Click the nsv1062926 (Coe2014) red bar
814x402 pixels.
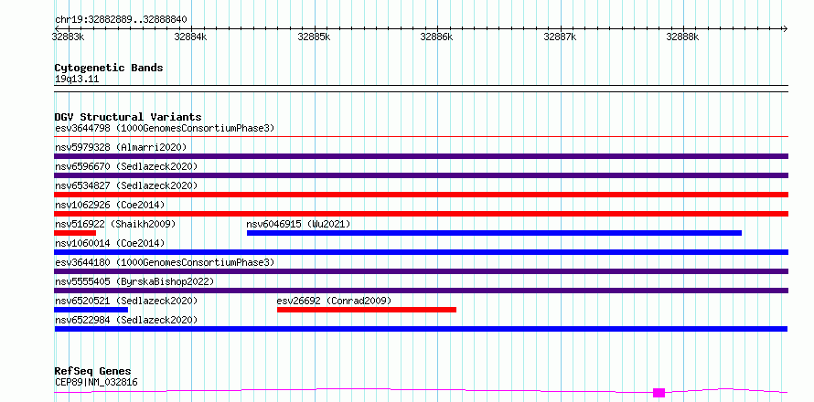[x=421, y=214]
